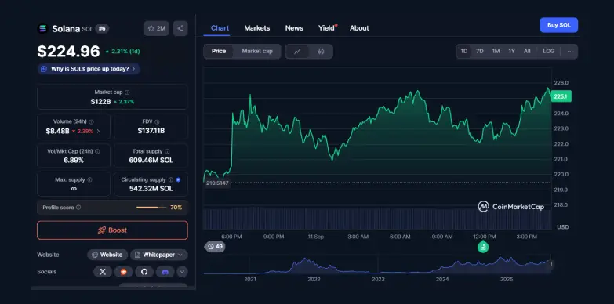The image size is (614, 304).
Task: Open the Website link button
Action: [x=107, y=255]
